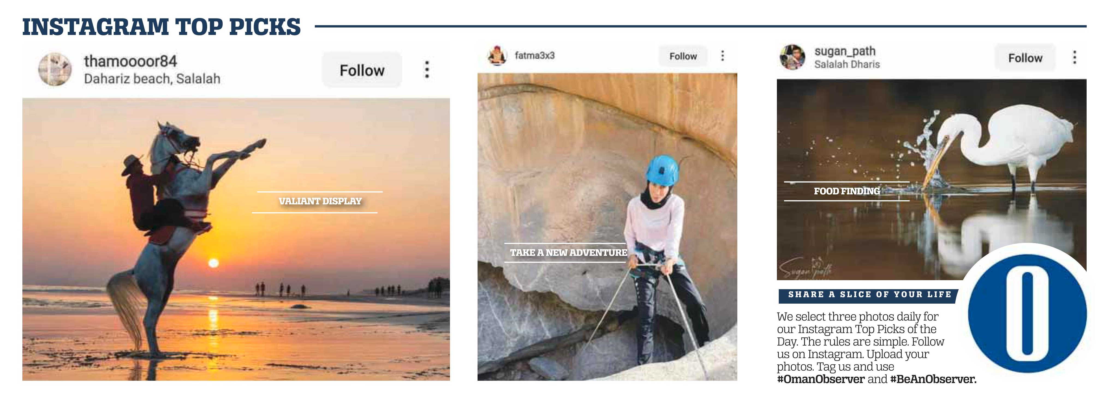Click sugan_path profile avatar
Screen dimensions: 1118x399
click(792, 57)
